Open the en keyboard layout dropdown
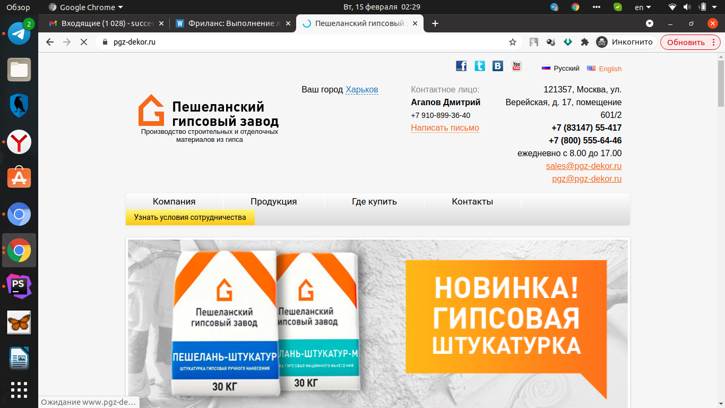 click(x=644, y=7)
